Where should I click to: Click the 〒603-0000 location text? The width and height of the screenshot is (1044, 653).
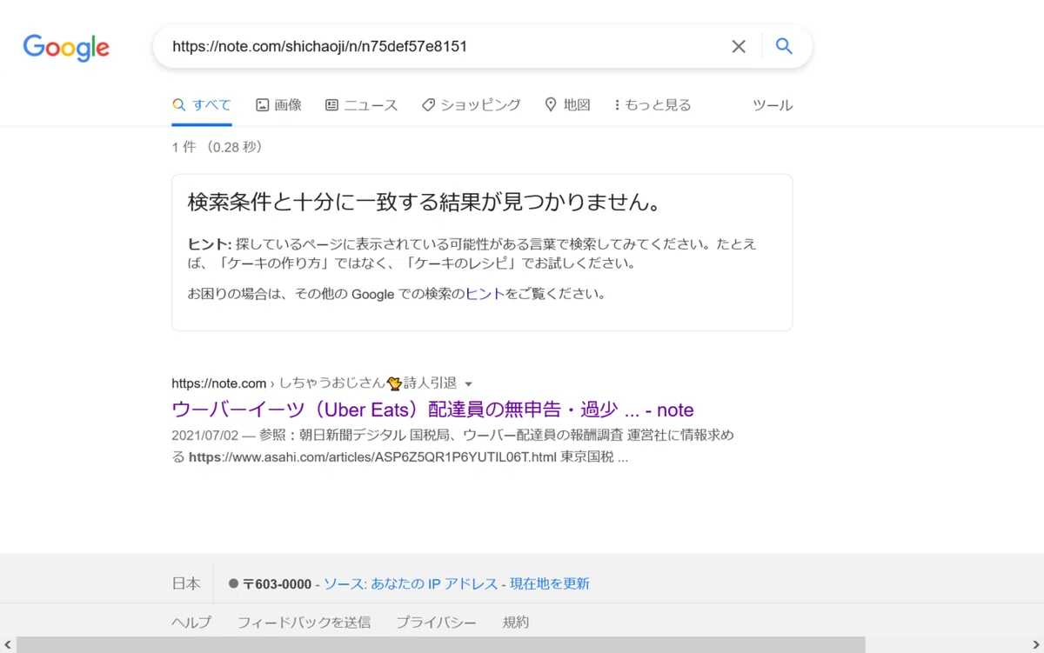coord(277,583)
